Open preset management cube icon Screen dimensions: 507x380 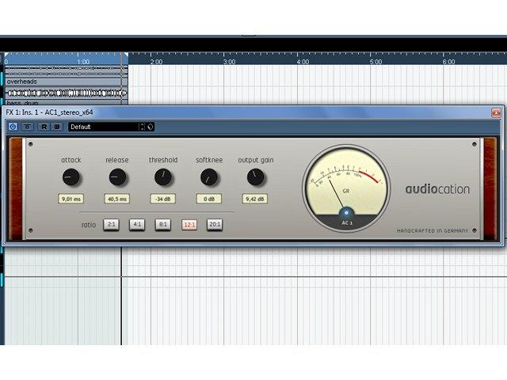click(x=150, y=127)
